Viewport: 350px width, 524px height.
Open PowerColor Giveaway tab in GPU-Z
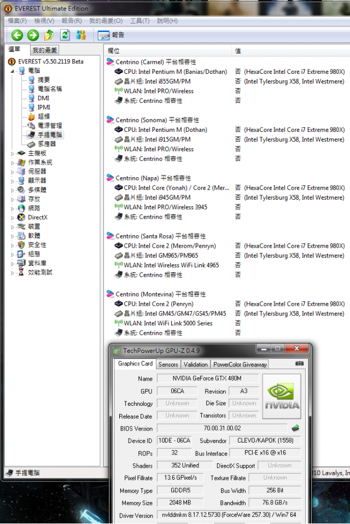[x=240, y=365]
